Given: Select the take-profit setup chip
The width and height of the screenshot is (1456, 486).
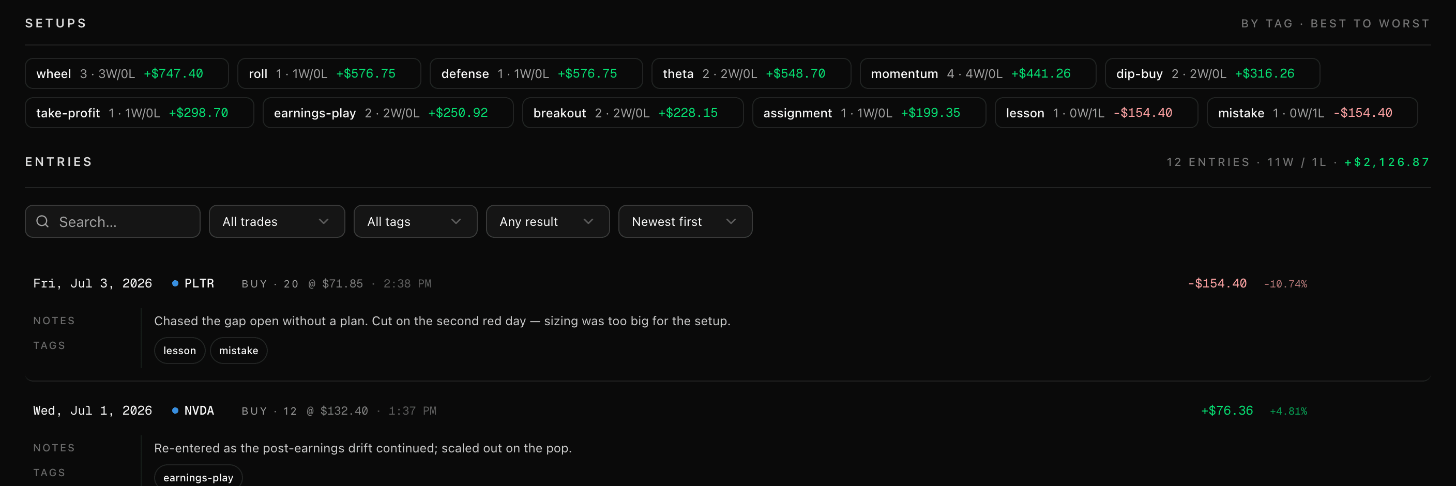Looking at the screenshot, I should [x=140, y=113].
